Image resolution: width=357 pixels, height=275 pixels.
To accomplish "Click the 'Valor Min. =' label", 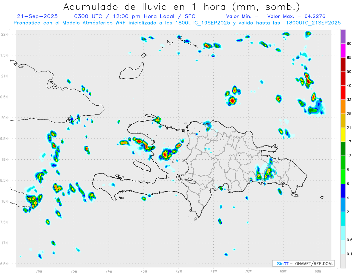I will 242,16.
